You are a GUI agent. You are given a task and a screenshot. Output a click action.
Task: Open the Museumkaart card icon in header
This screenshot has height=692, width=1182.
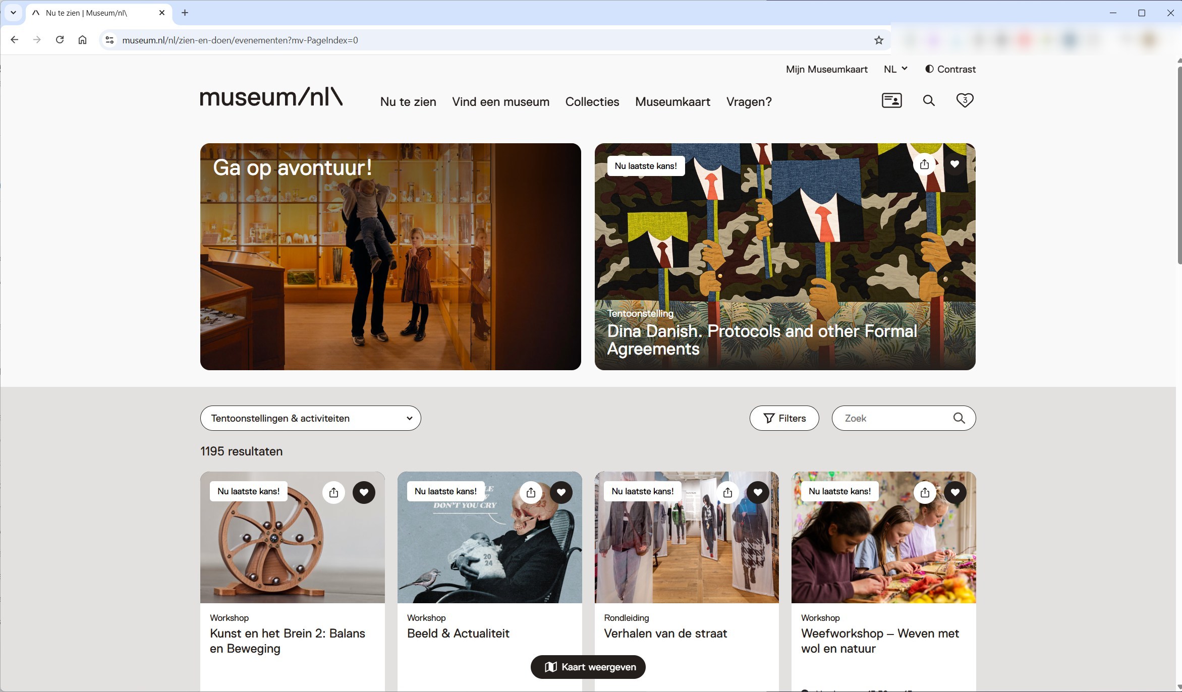coord(891,100)
